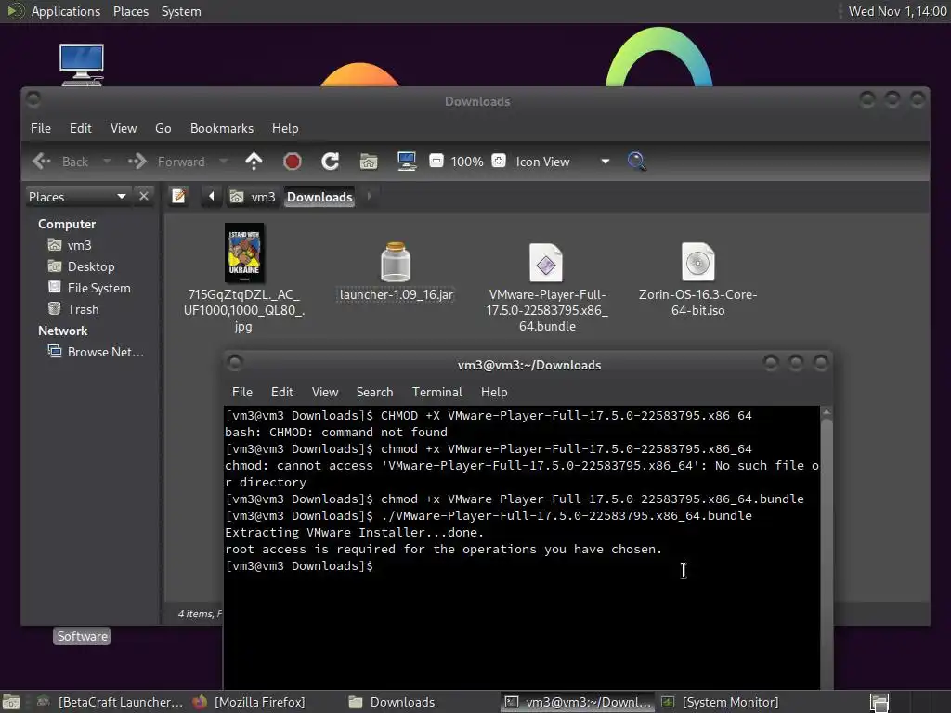Open View menu in terminal window
Screen dimensions: 951x713
click(324, 393)
